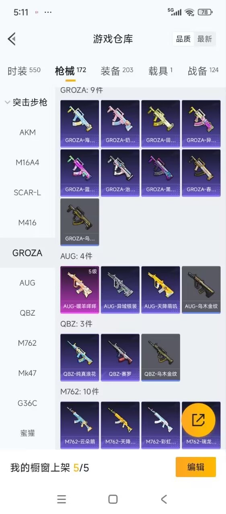
Task: Select the AUG-异域银装 weapon skin
Action: click(120, 290)
